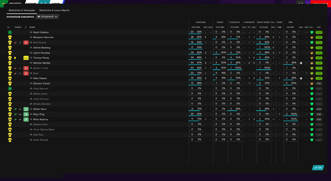Select the Layvin Kurzawa player name
This screenshot has height=181, width=331.
pyautogui.click(x=41, y=53)
